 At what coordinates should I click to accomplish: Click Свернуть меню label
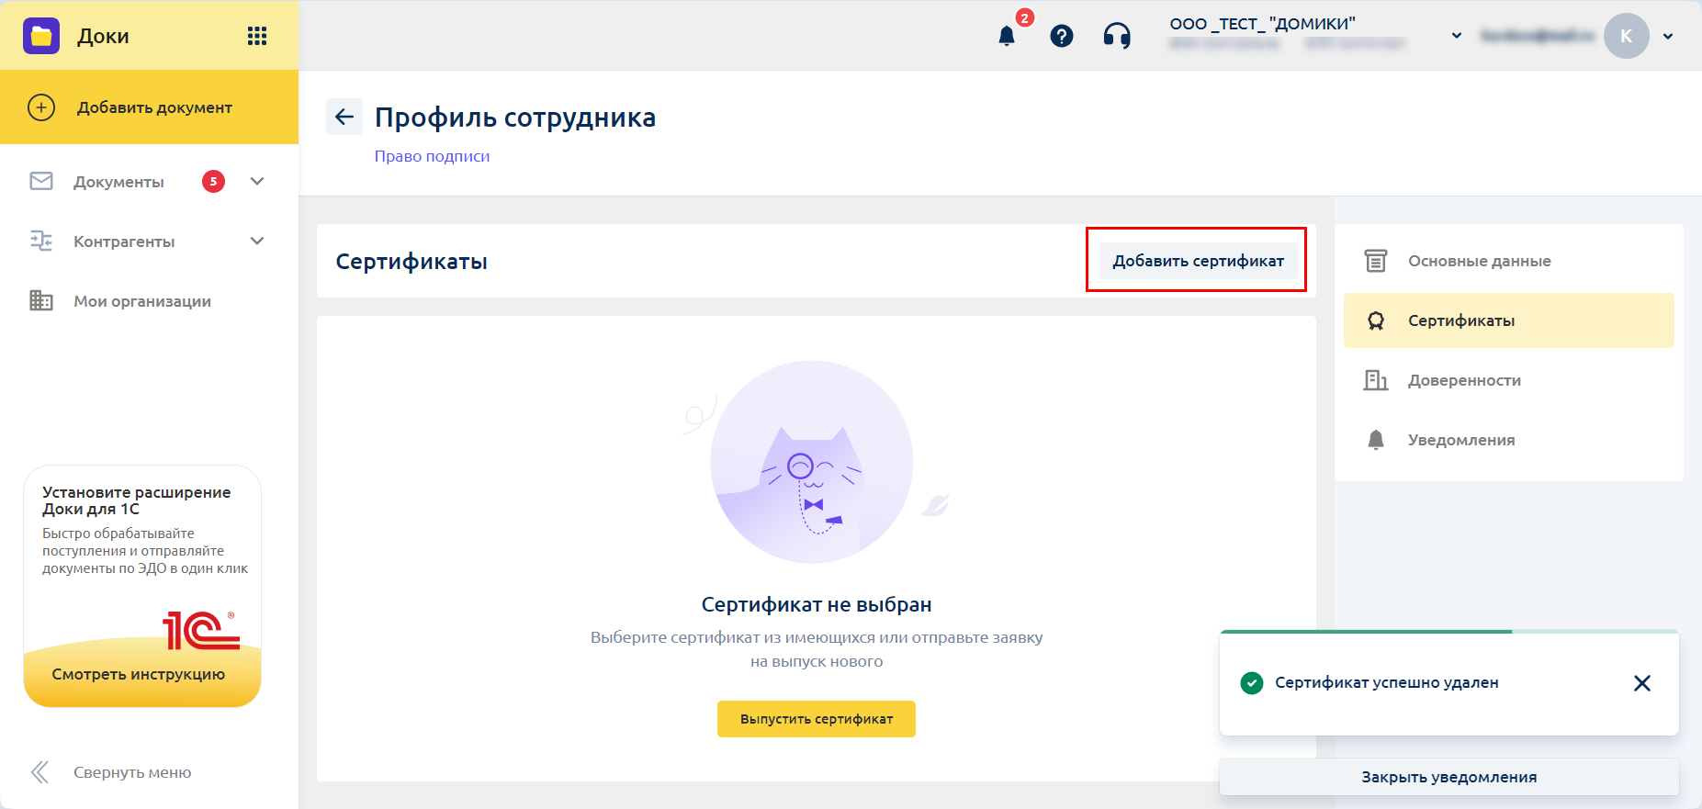click(x=132, y=772)
